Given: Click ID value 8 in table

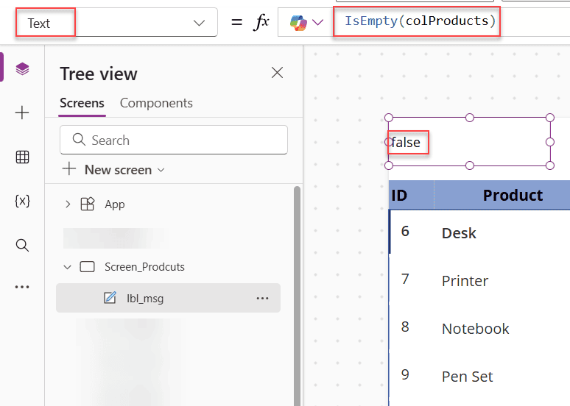Looking at the screenshot, I should [405, 327].
